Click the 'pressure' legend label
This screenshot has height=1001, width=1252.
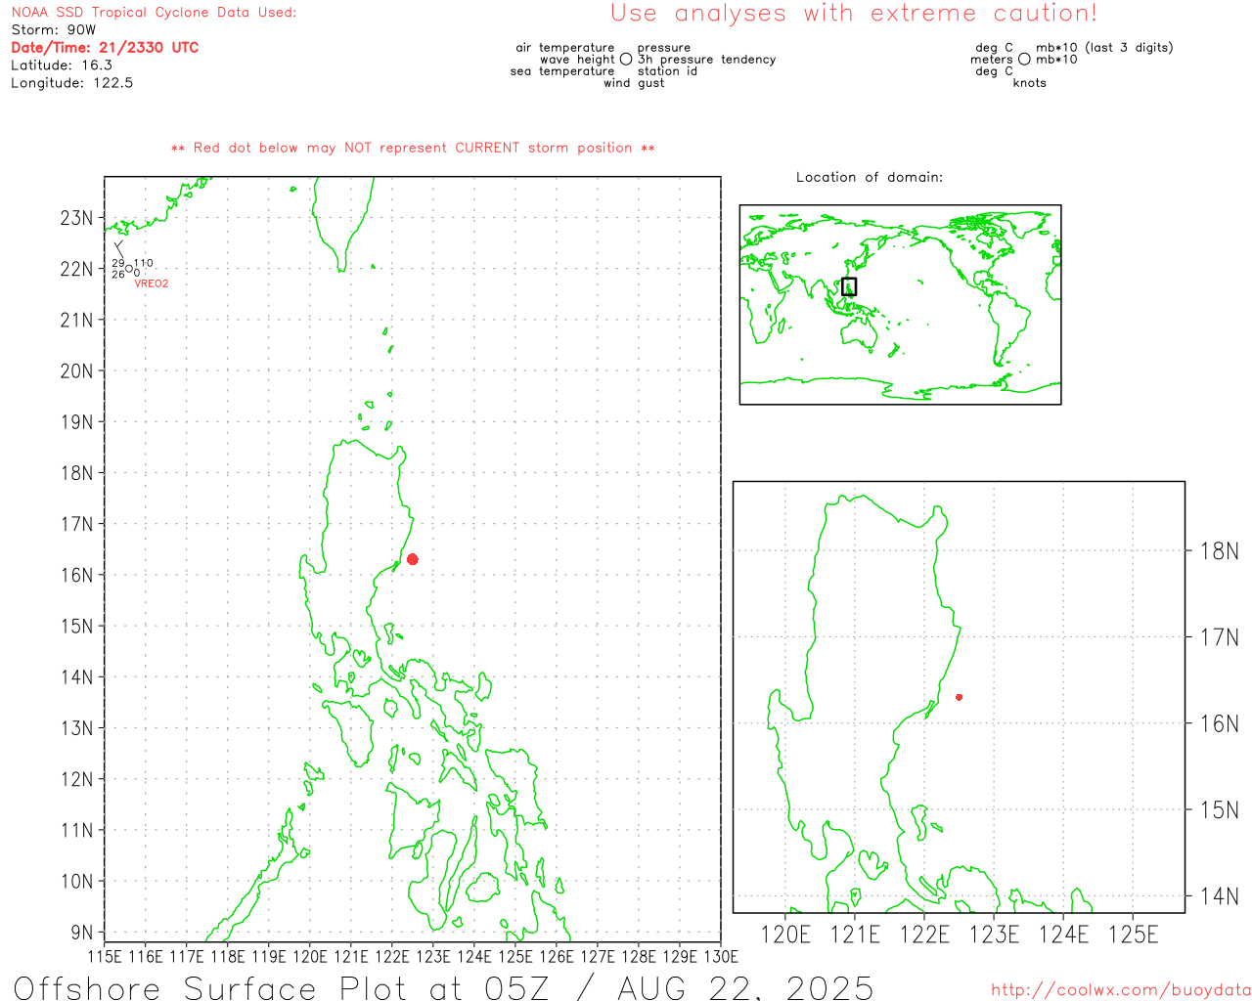664,48
